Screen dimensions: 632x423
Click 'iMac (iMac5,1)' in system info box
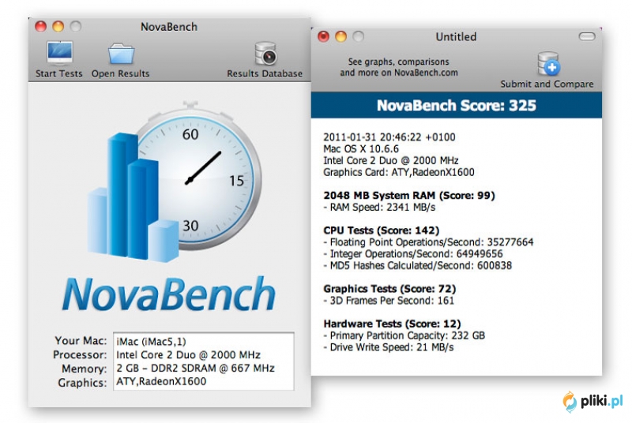(151, 342)
